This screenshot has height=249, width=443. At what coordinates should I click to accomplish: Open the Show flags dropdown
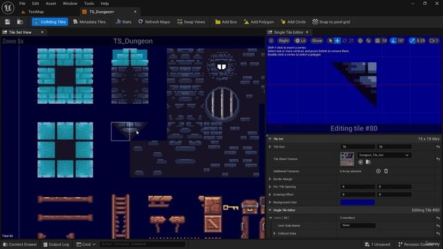317,41
